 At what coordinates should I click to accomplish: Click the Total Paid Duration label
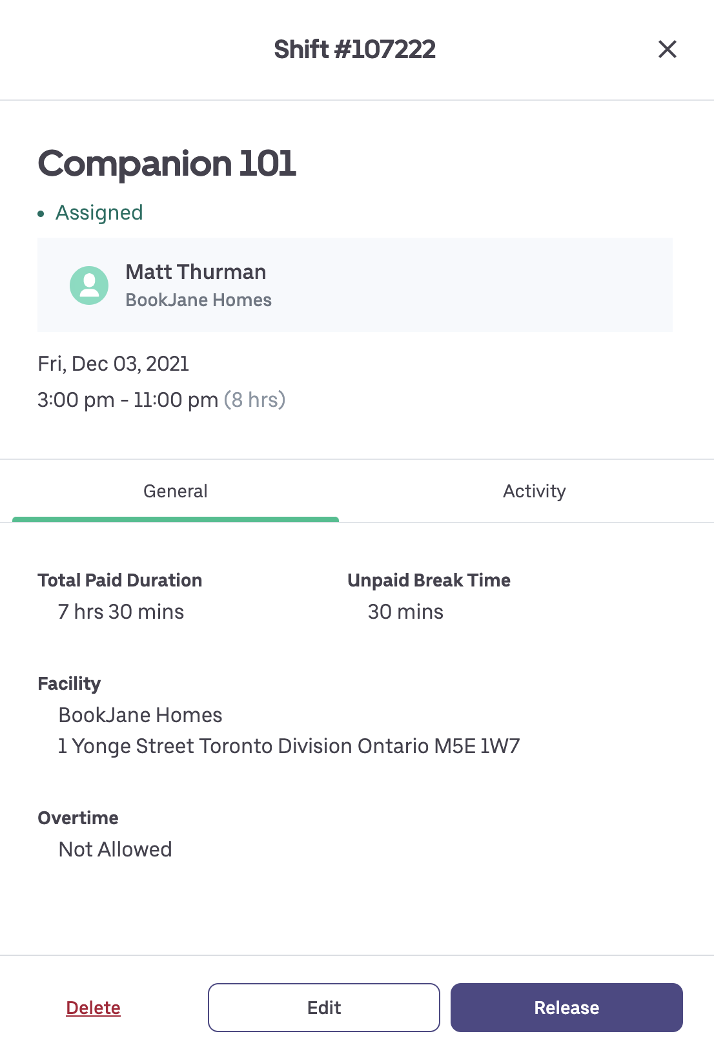point(120,580)
